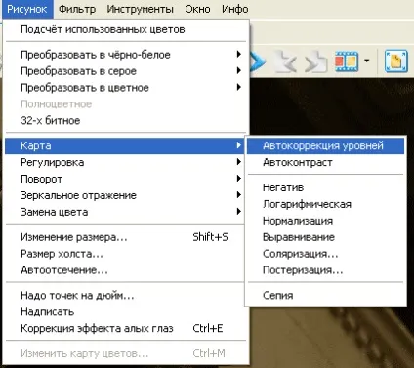Open the Окно menu

click(x=197, y=9)
